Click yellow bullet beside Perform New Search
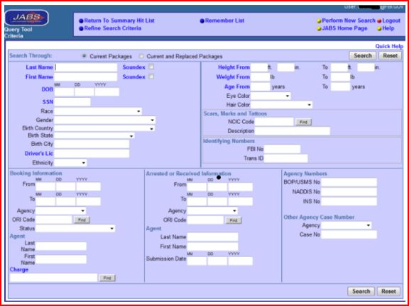This screenshot has width=409, height=306. coord(319,21)
